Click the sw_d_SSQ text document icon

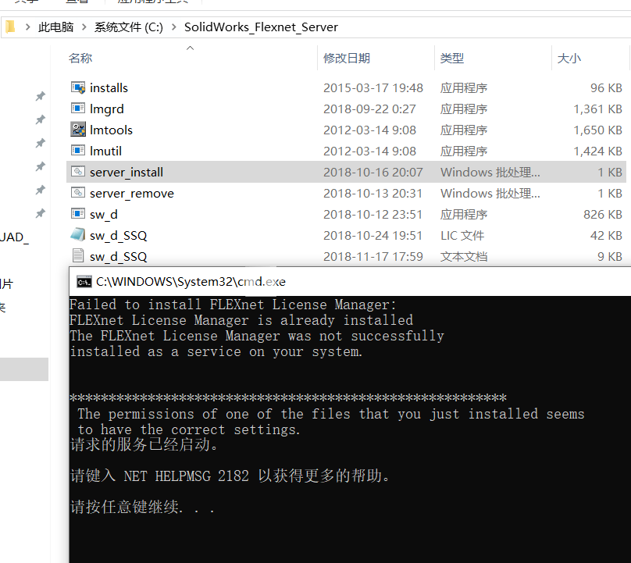coord(78,256)
